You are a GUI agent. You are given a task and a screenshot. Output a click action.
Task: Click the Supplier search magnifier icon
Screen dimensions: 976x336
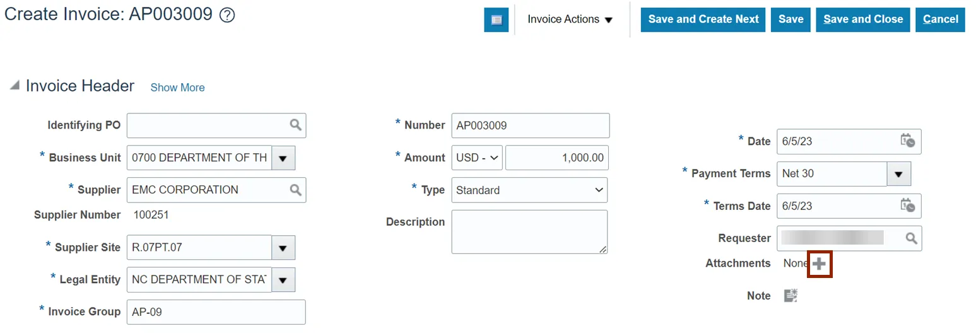[x=295, y=190]
